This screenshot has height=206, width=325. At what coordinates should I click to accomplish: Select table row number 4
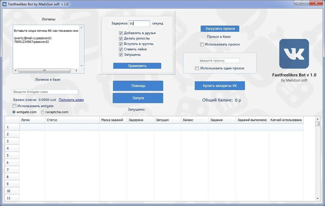point(12,148)
